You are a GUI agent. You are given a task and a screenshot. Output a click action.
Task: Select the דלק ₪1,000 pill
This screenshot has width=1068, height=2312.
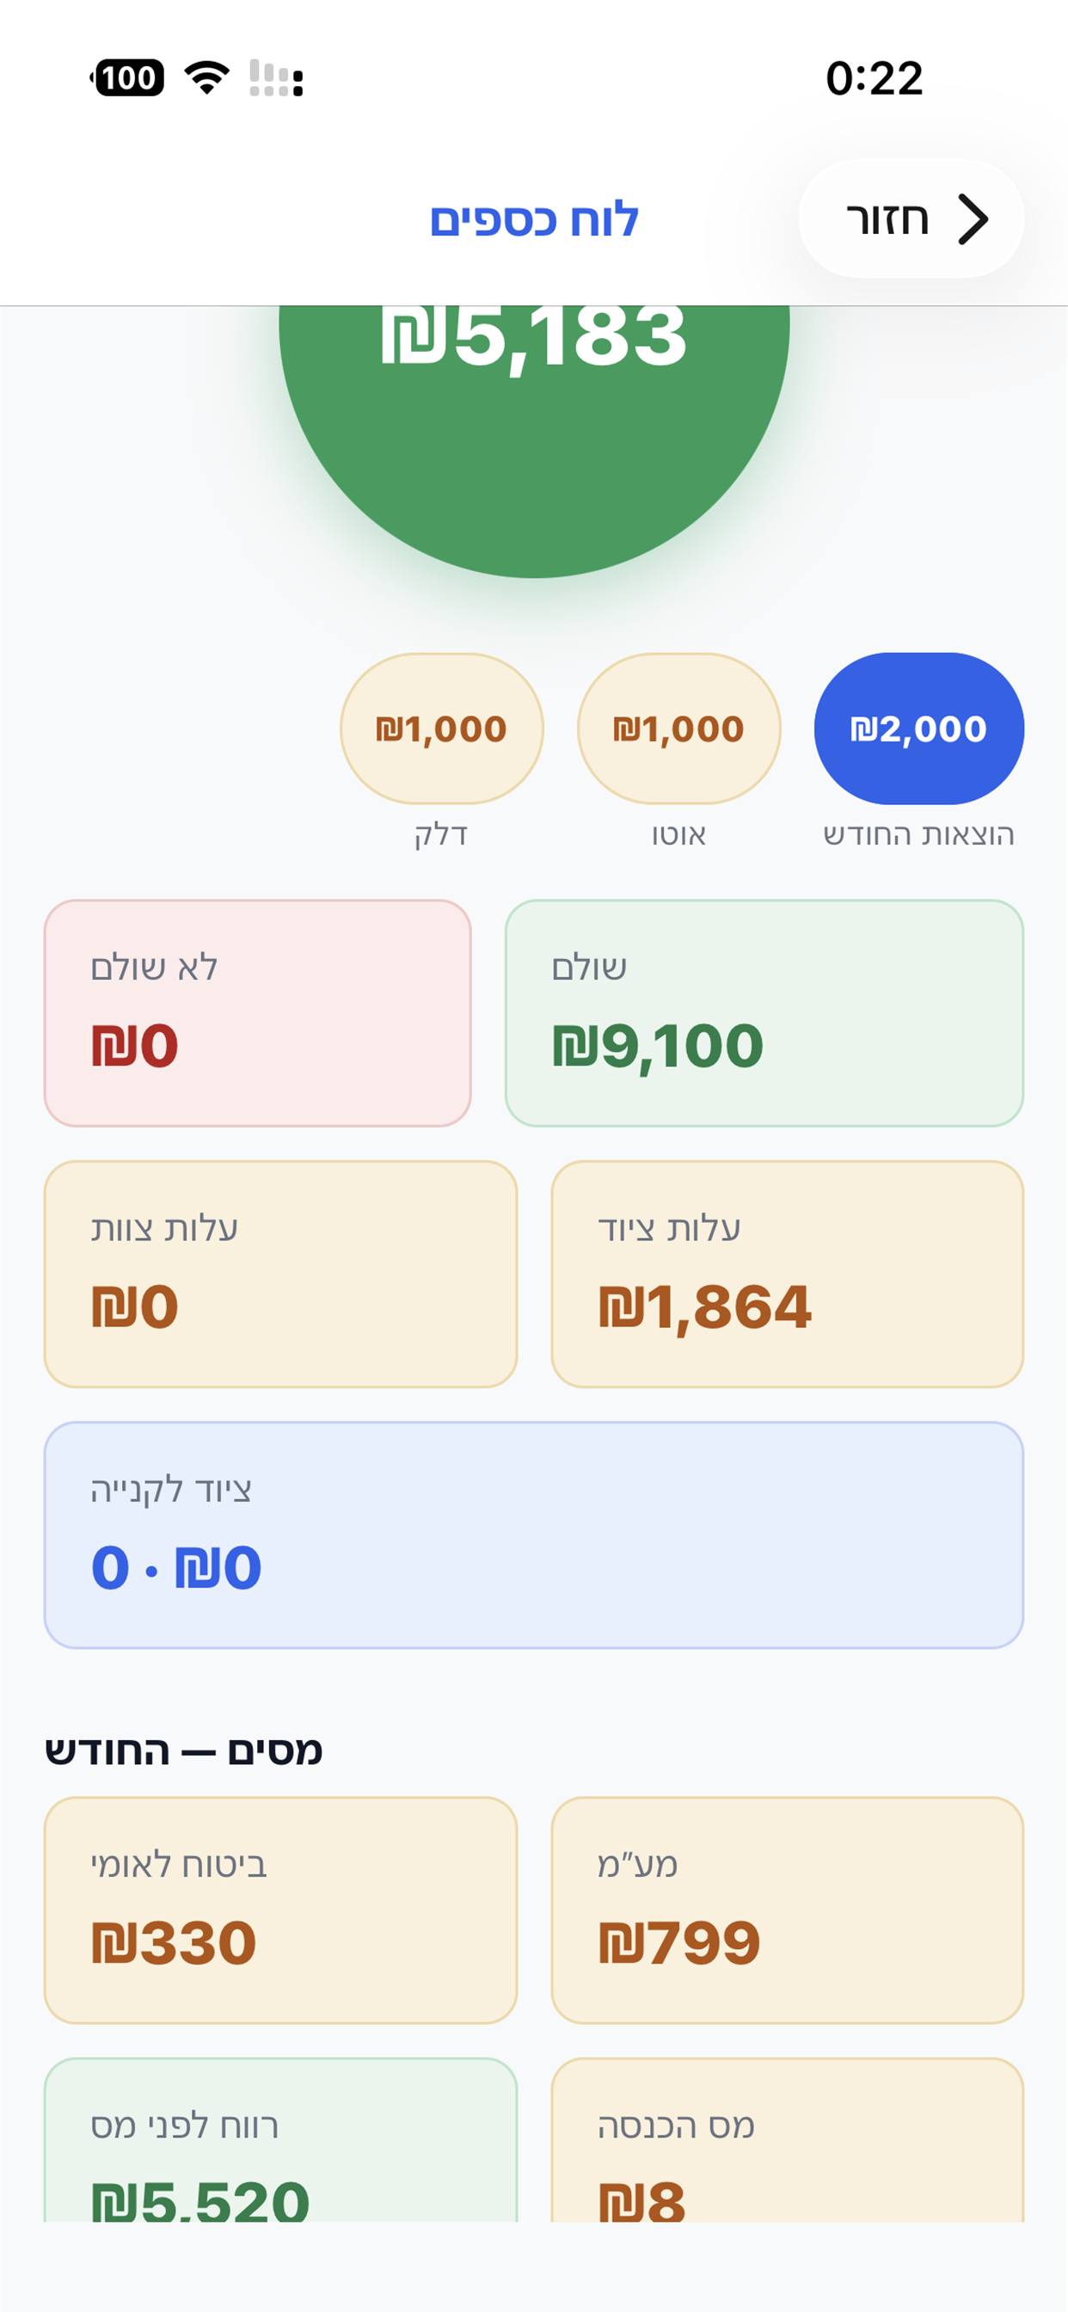(441, 728)
